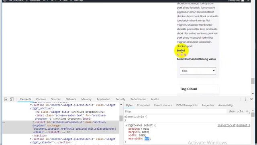Select the Event Listeners sub-tab
Viewport: 257px width, 145px height.
coord(163,105)
